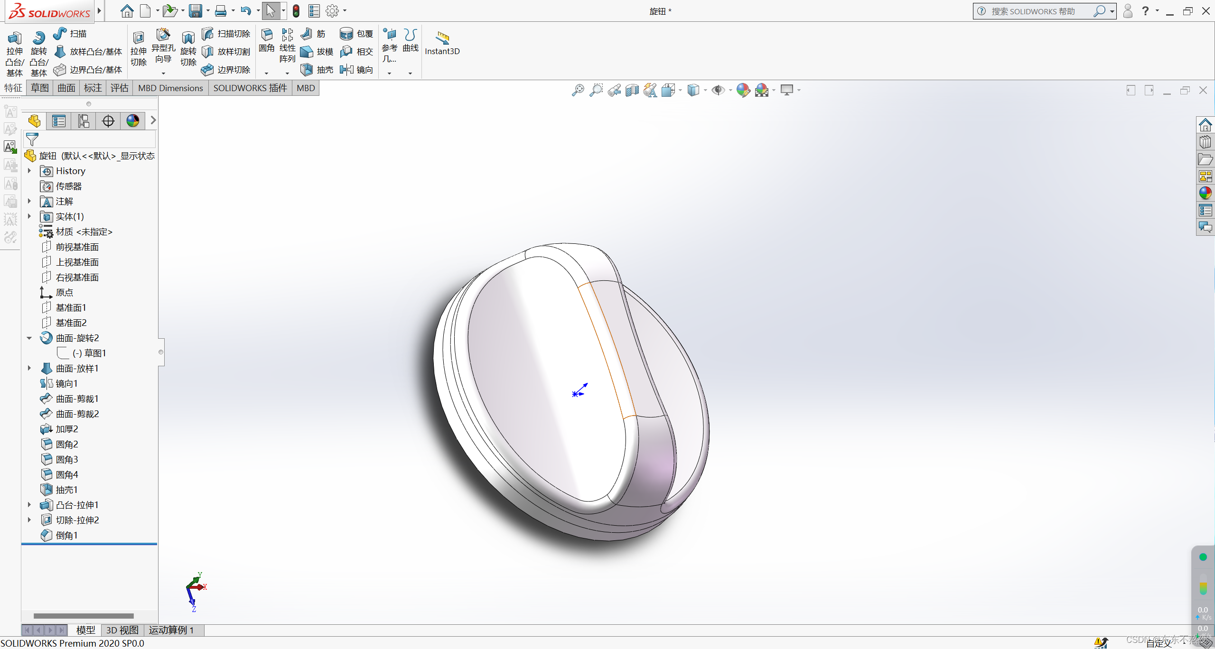This screenshot has width=1215, height=649.
Task: Open the DisplayManager color sphere tab
Action: click(133, 121)
